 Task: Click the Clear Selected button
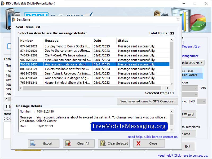[x=114, y=143]
